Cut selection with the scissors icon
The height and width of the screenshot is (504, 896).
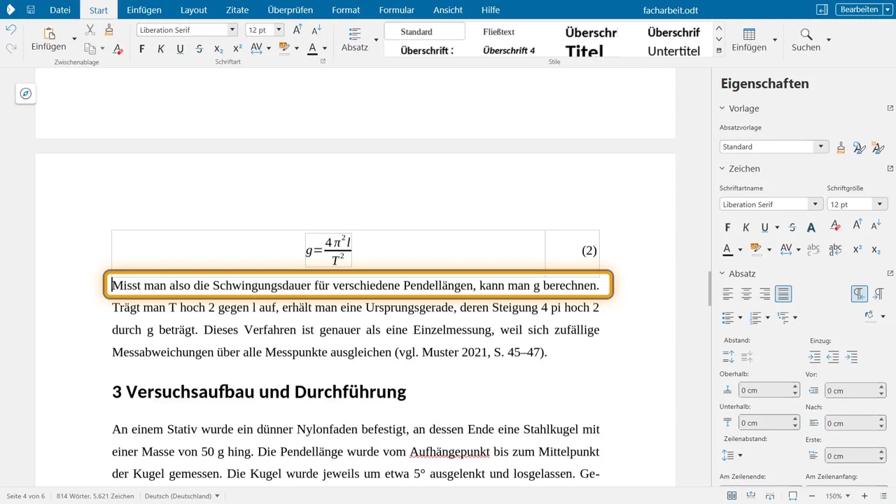coord(90,29)
